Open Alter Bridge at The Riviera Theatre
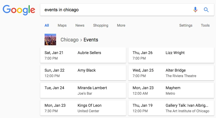This screenshot has width=216, height=118. pos(171,73)
